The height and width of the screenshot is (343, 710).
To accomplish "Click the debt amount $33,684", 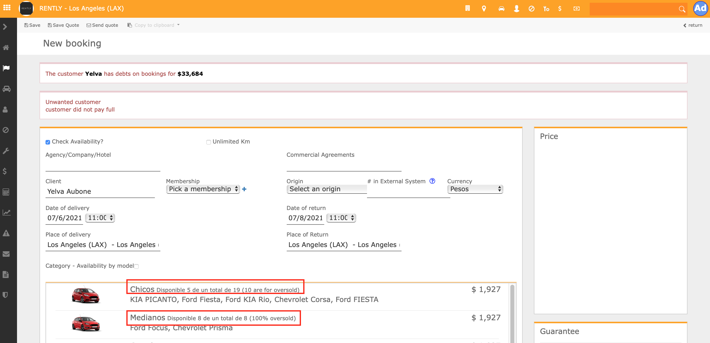I will (190, 74).
